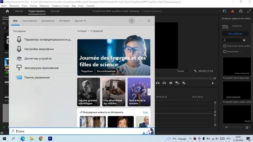
Task: Switch to the Импорт workspace tab
Action: [x=19, y=11]
